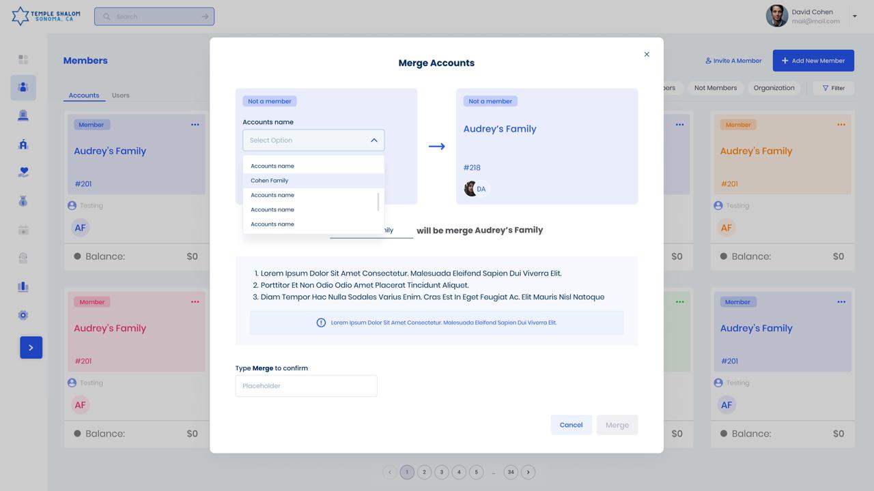Select the Not Members filter tab

(716, 88)
